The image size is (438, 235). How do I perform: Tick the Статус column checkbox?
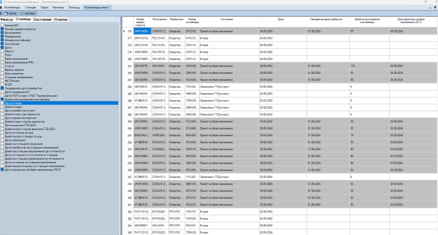[3, 66]
